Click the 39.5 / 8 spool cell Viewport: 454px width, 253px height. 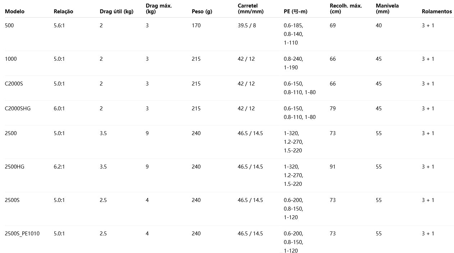[x=247, y=26]
